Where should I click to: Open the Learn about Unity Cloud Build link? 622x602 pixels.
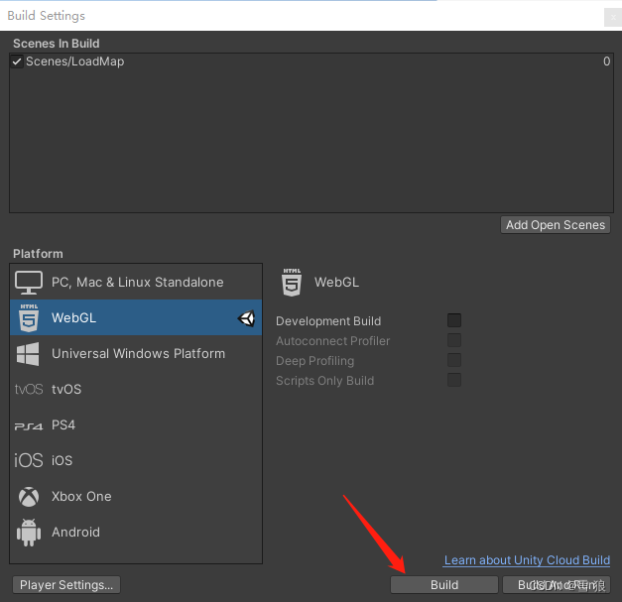[527, 560]
